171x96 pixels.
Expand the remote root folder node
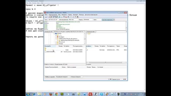[87, 34]
